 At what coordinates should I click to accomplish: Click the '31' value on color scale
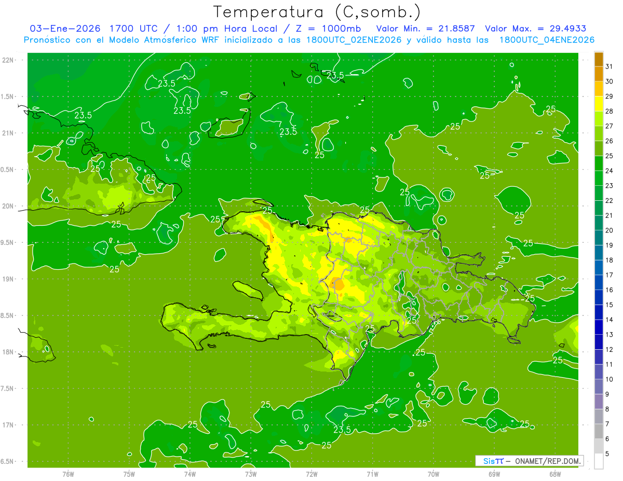(610, 66)
